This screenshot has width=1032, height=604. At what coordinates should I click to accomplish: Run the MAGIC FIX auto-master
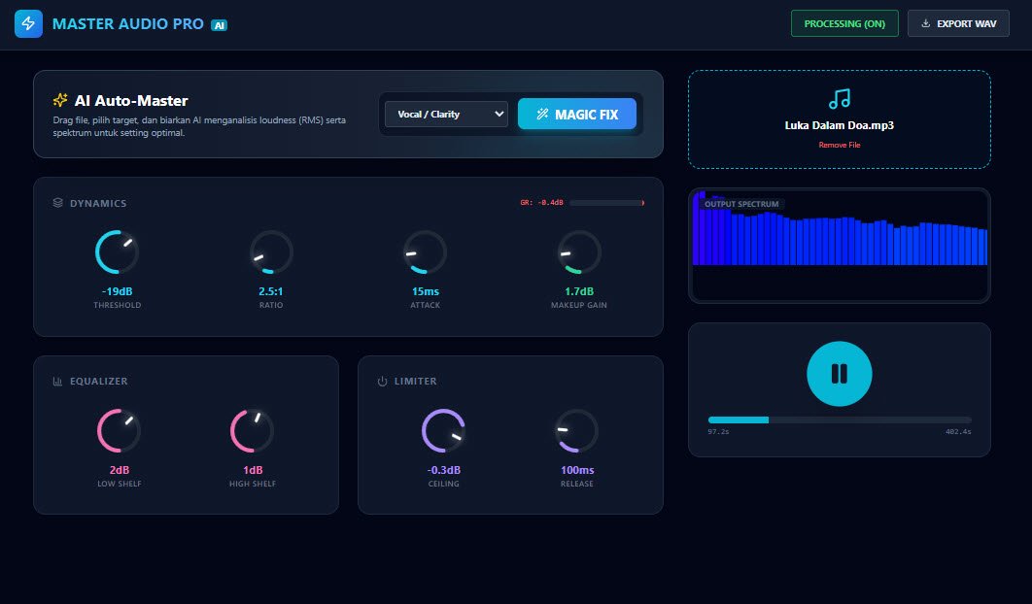click(577, 114)
